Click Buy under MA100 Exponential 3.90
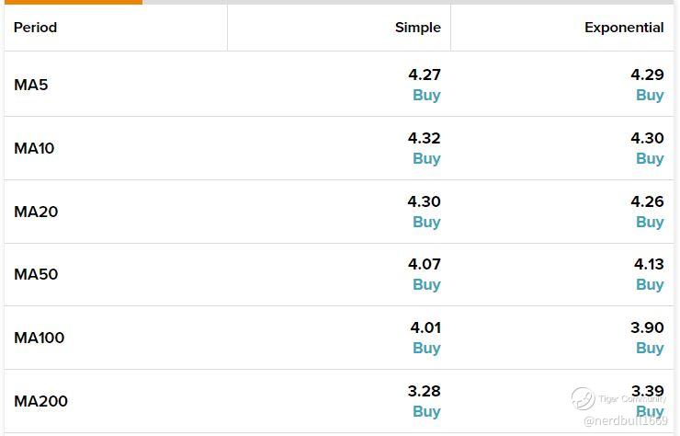The image size is (680, 436). point(650,348)
